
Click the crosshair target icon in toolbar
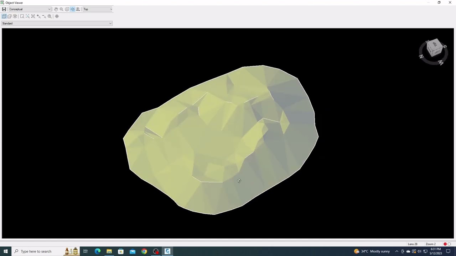(x=57, y=16)
